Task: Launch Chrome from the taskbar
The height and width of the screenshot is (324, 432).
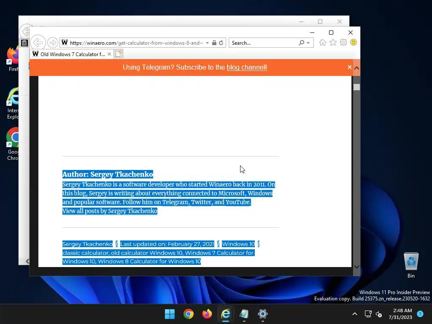Action: click(189, 314)
